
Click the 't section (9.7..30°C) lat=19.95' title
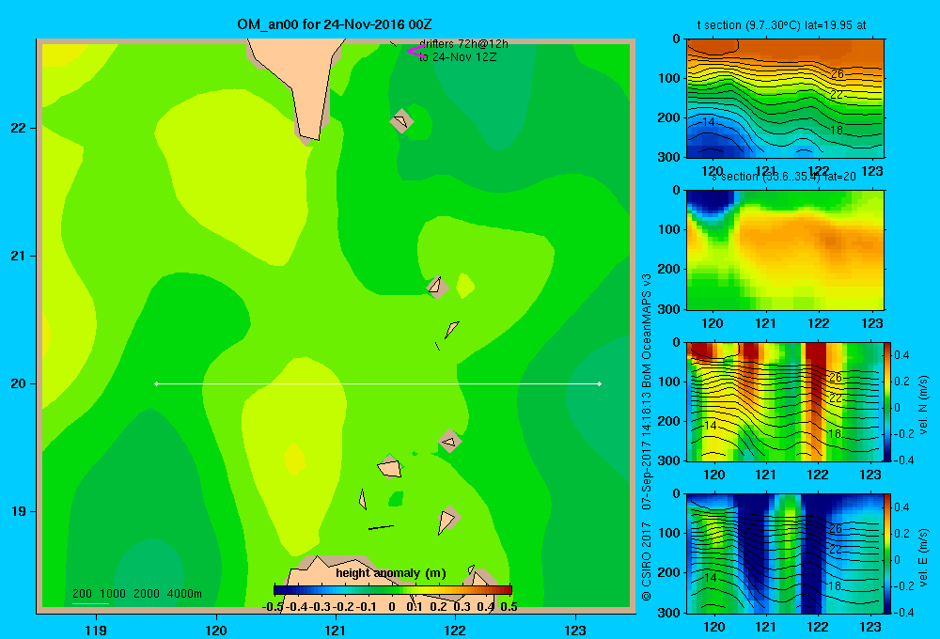(781, 25)
